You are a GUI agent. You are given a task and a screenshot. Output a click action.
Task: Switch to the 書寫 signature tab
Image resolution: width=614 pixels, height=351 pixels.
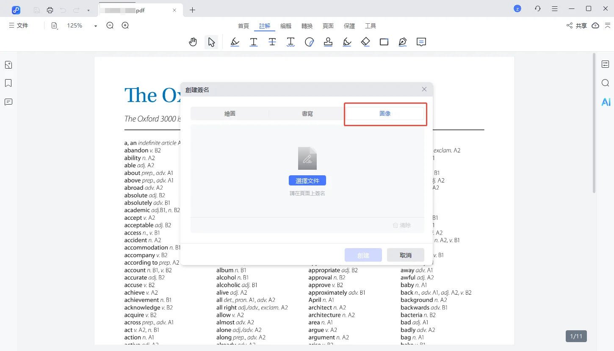point(307,114)
